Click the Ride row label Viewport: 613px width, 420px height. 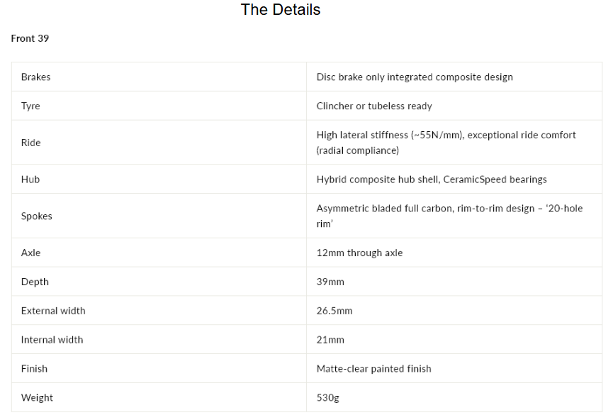click(31, 143)
